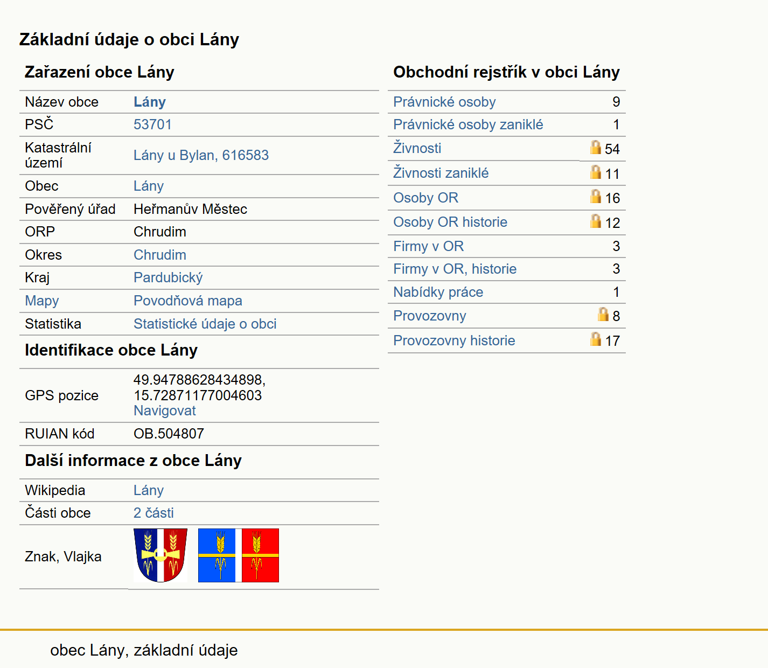The height and width of the screenshot is (668, 768).
Task: Open the Chrudim link in Okres row
Action: (160, 255)
